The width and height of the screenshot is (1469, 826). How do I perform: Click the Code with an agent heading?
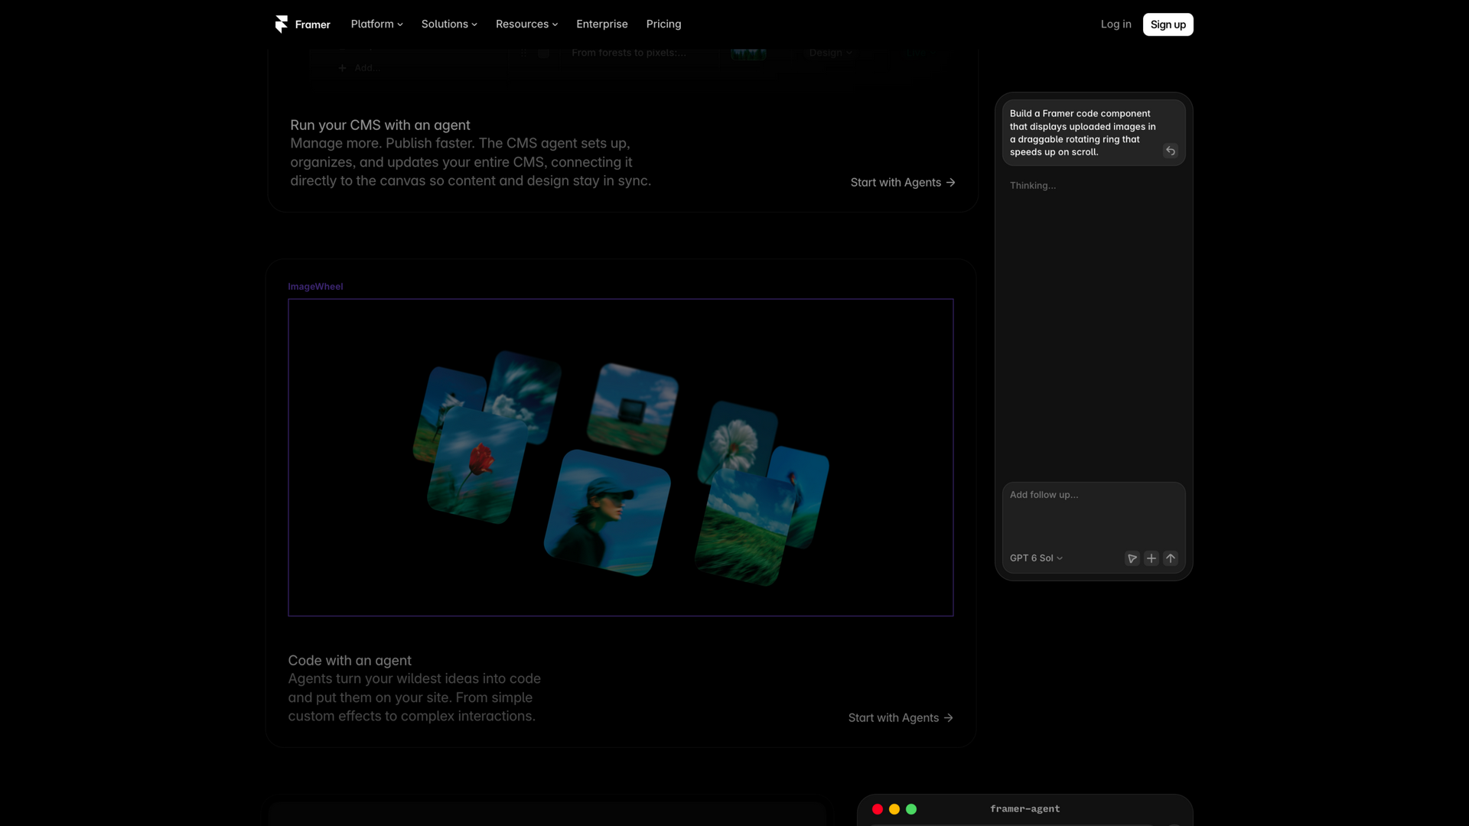[x=350, y=661]
